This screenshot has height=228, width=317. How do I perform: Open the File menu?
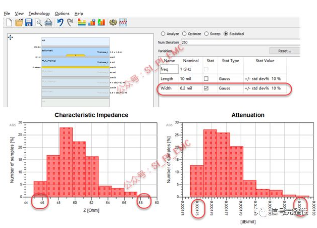pos(7,13)
